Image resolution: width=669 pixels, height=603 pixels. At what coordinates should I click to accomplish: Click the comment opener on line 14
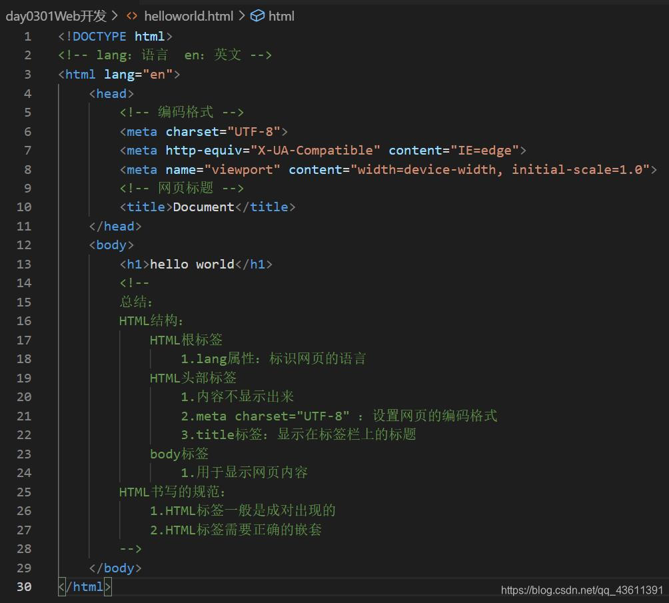pyautogui.click(x=135, y=283)
